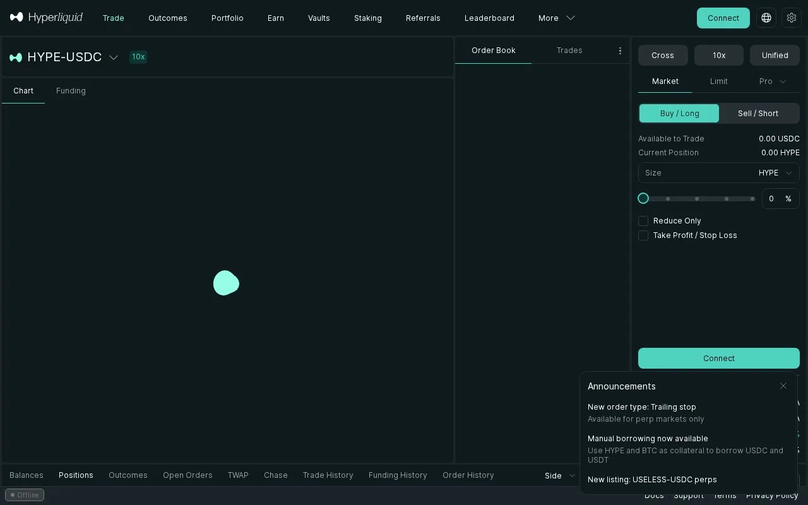Switch to the Funding tab
Viewport: 808px width, 505px height.
click(x=71, y=91)
